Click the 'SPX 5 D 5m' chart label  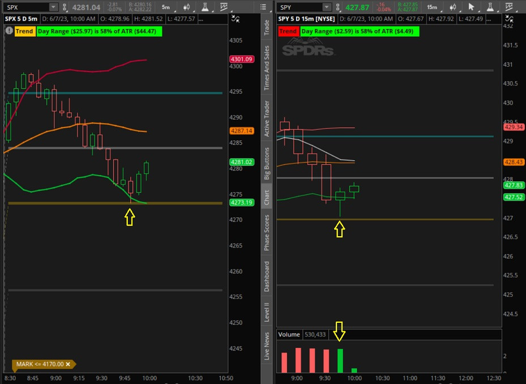coord(21,19)
